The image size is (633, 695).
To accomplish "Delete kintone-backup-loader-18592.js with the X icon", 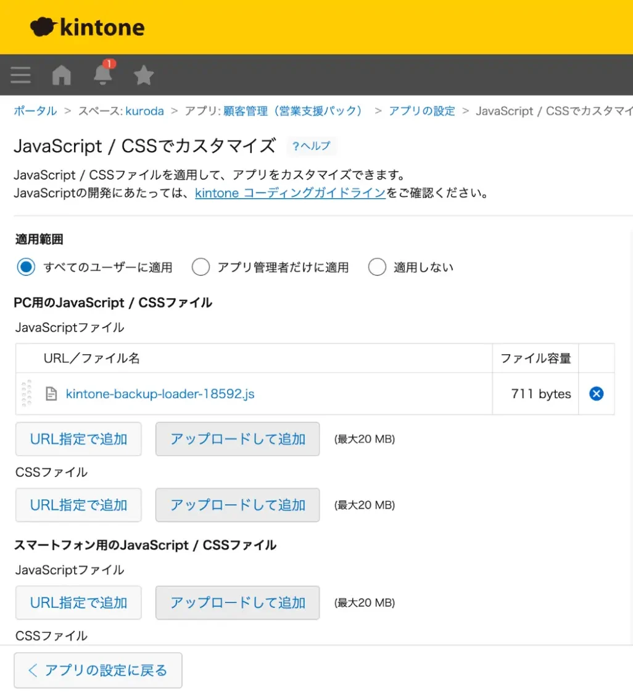I will click(x=596, y=394).
